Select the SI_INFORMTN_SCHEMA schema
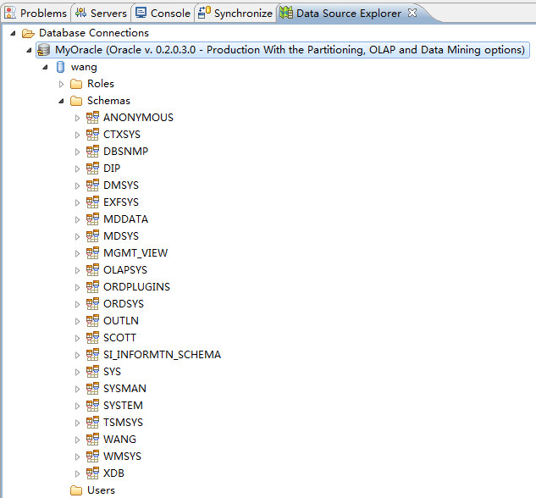This screenshot has height=498, width=536. pos(162,355)
